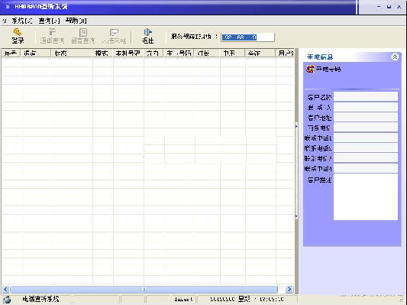Click the last partially visible column header
This screenshot has height=305, width=407.
click(x=285, y=53)
